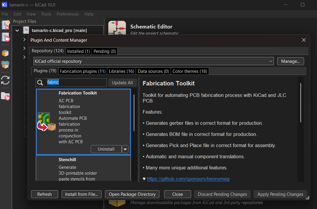Image resolution: width=317 pixels, height=209 pixels.
Task: Click the Update All button
Action: click(122, 83)
